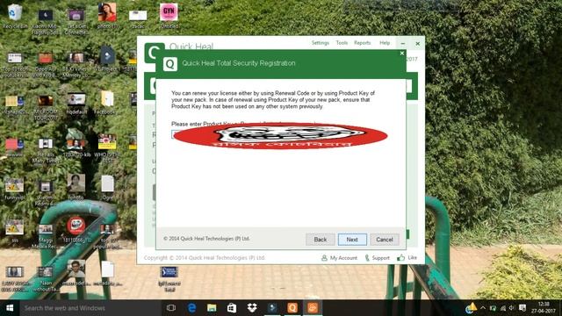Image resolution: width=562 pixels, height=316 pixels.
Task: Click the volume speaker tray icon
Action: point(512,308)
